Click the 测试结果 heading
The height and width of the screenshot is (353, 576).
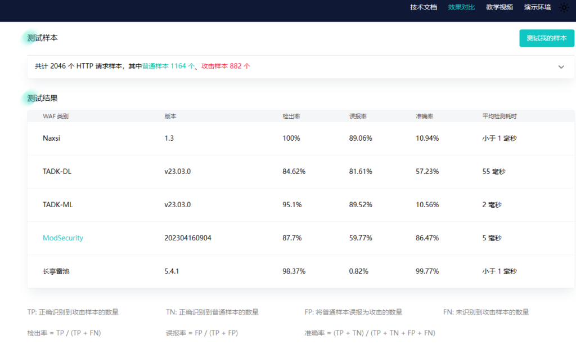pyautogui.click(x=42, y=98)
